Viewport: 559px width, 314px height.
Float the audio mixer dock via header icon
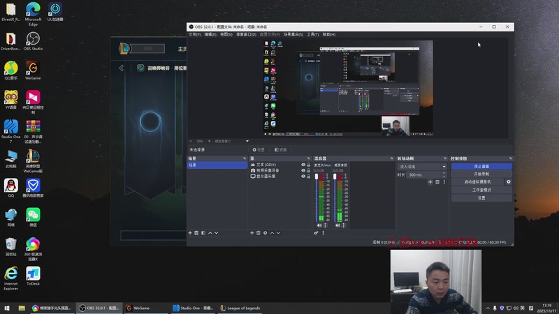pos(392,158)
